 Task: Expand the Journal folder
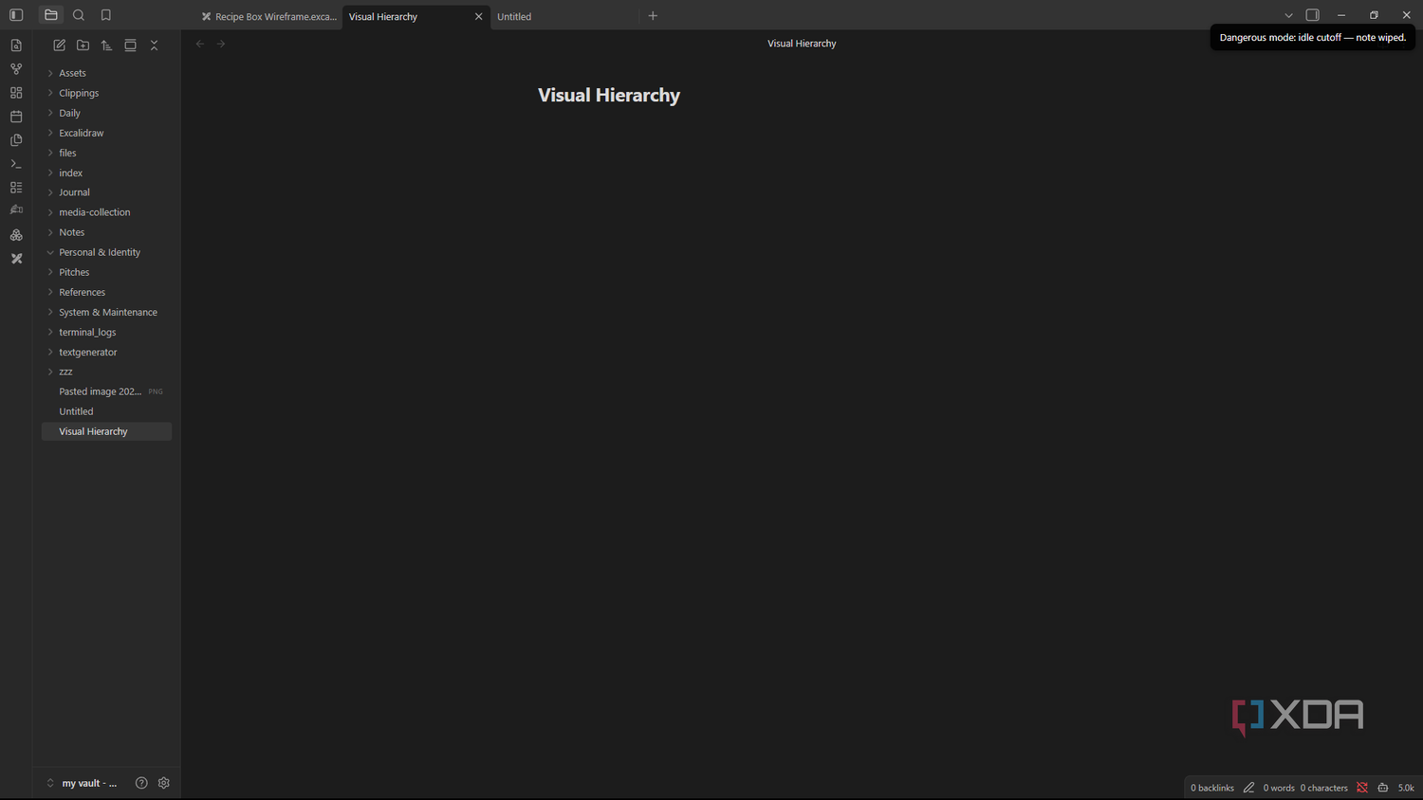(106, 192)
